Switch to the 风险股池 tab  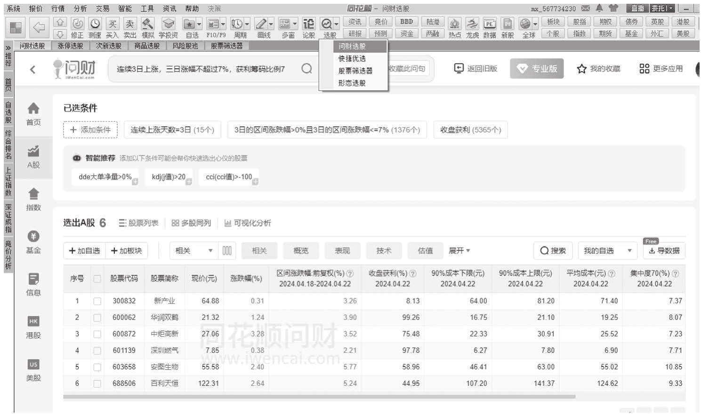click(185, 46)
